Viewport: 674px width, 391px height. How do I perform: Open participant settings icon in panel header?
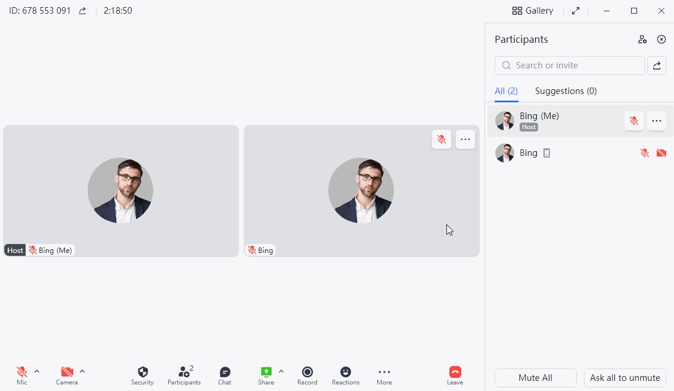coord(642,39)
